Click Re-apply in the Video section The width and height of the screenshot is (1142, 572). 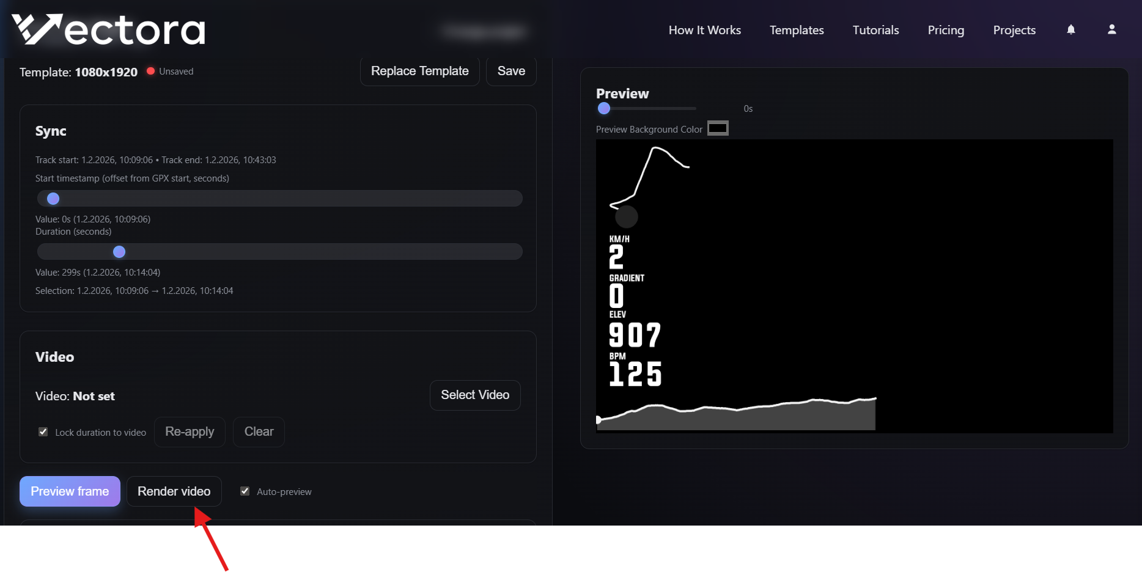point(190,432)
